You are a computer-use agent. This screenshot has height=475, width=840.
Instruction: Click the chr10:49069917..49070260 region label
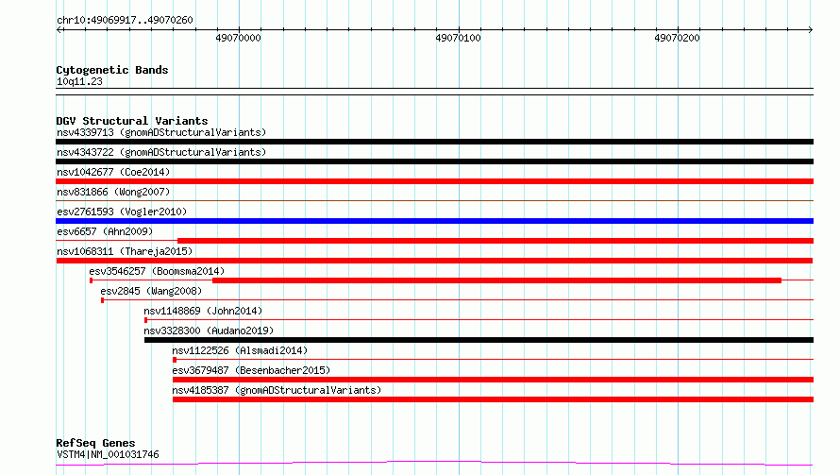125,20
